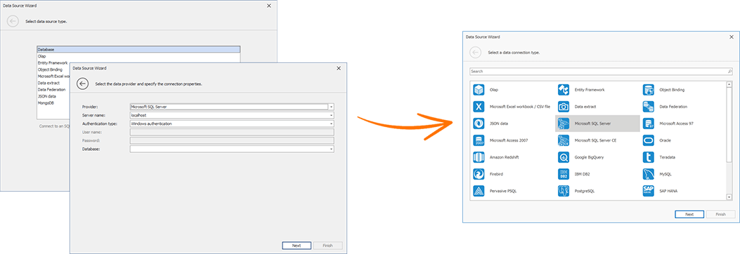The image size is (740, 254).
Task: Close the connection type wizard window
Action: pyautogui.click(x=731, y=36)
